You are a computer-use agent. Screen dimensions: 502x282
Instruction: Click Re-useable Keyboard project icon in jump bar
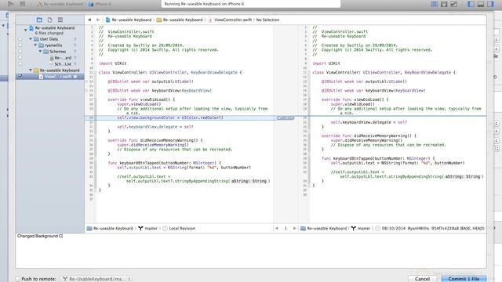tap(108, 20)
